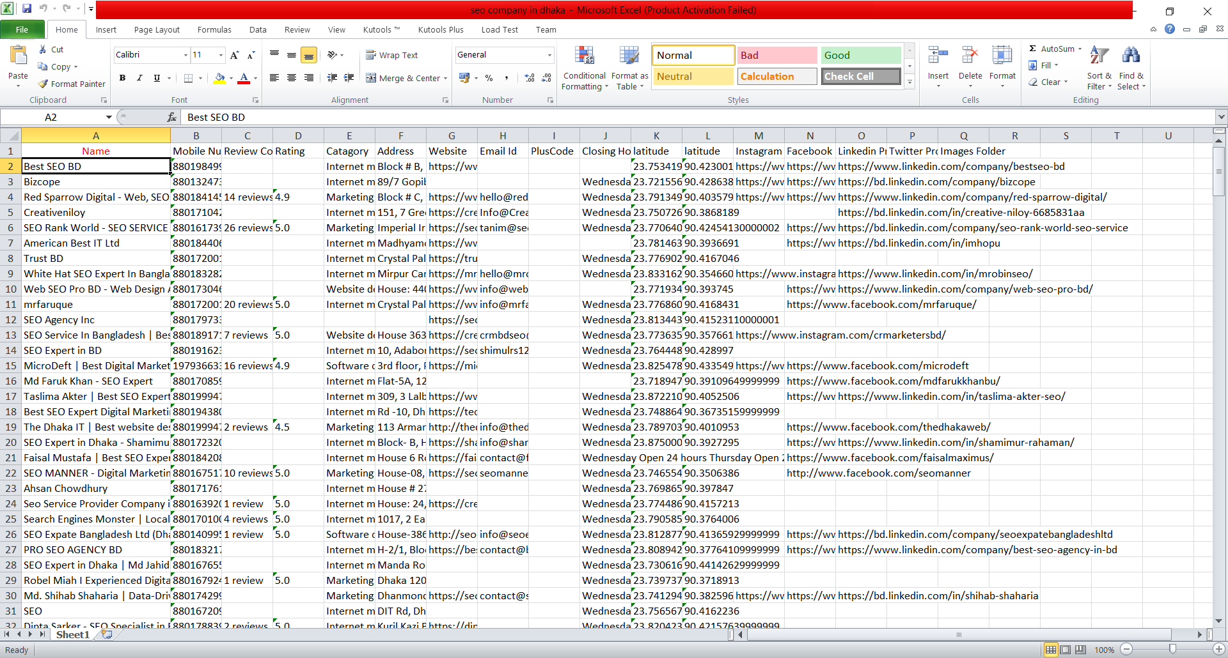Image resolution: width=1228 pixels, height=658 pixels.
Task: Click the Cut scissors icon
Action: (x=42, y=49)
